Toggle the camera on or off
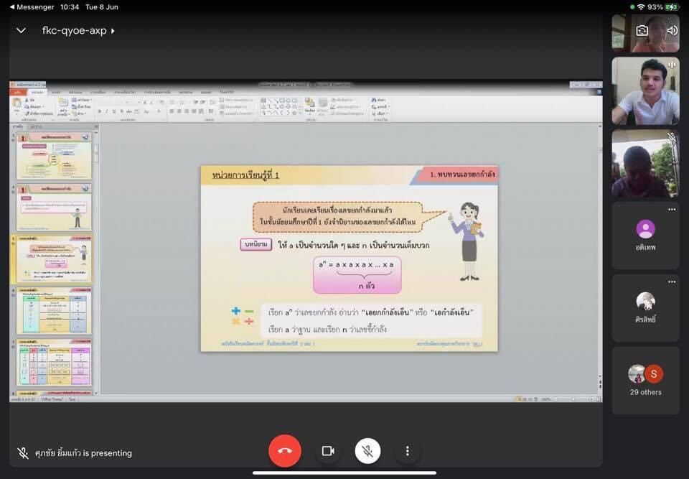The height and width of the screenshot is (479, 689). (x=328, y=451)
